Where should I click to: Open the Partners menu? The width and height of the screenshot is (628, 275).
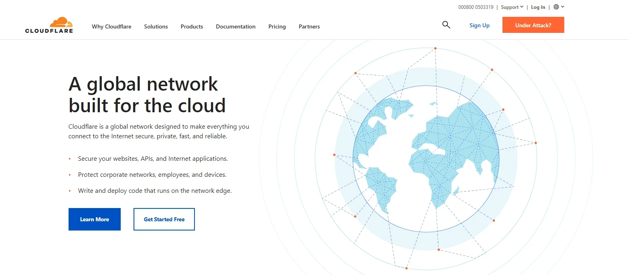pos(309,26)
